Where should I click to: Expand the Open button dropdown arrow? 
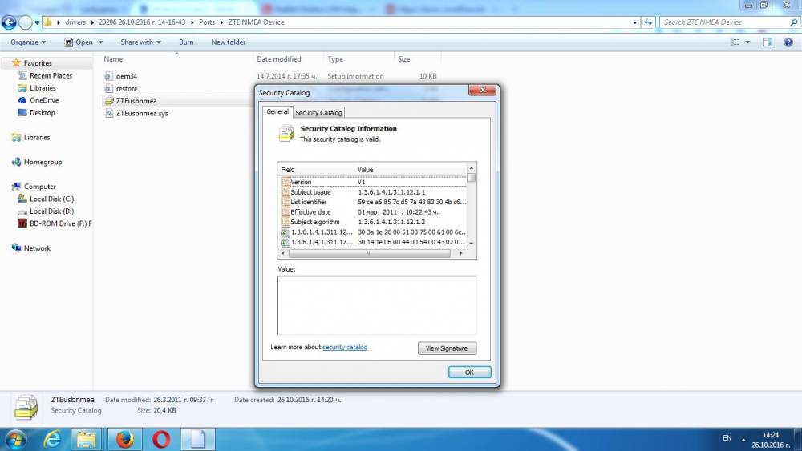point(101,42)
